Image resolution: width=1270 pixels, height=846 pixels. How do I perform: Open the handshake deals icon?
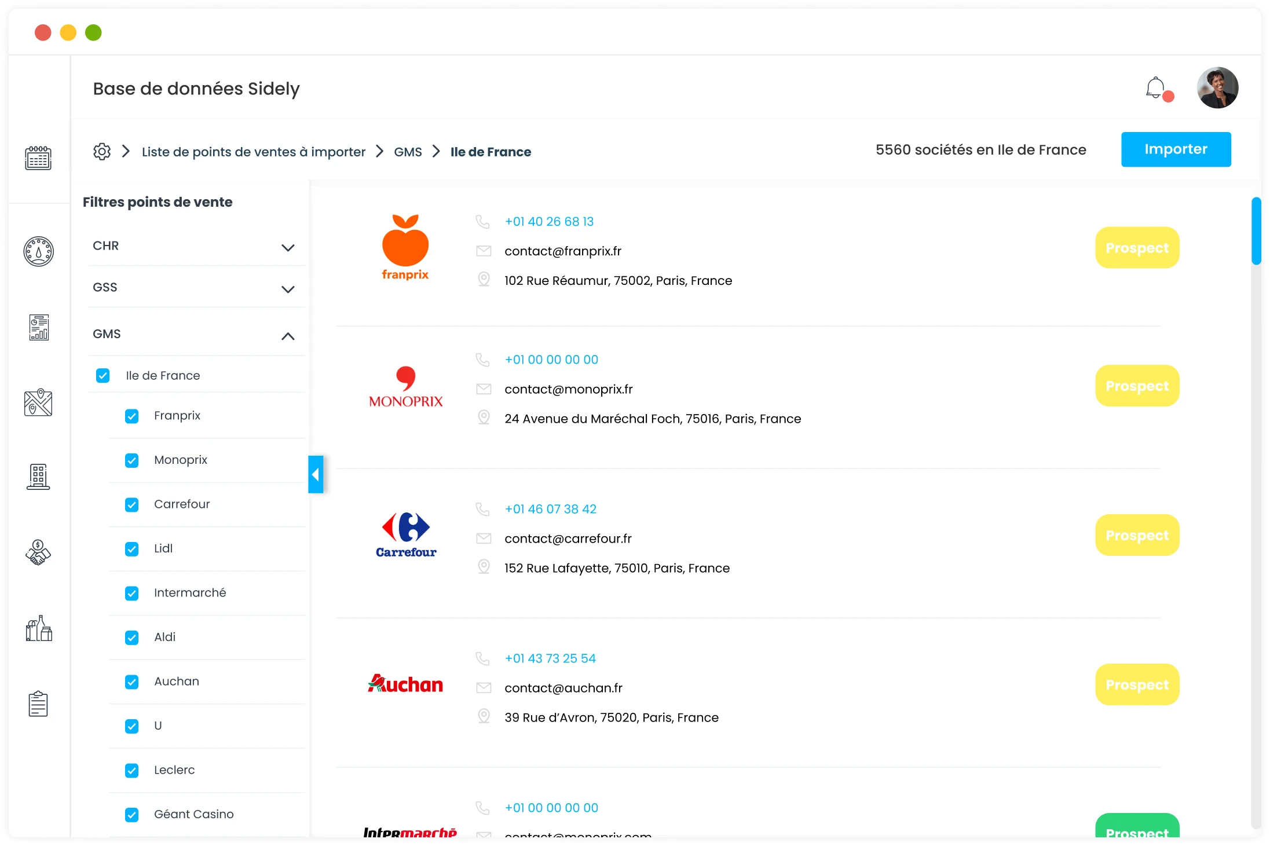38,552
